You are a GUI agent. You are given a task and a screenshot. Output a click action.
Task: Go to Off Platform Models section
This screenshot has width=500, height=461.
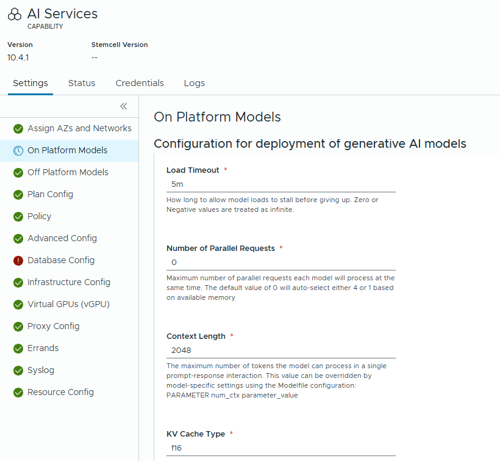tap(69, 172)
